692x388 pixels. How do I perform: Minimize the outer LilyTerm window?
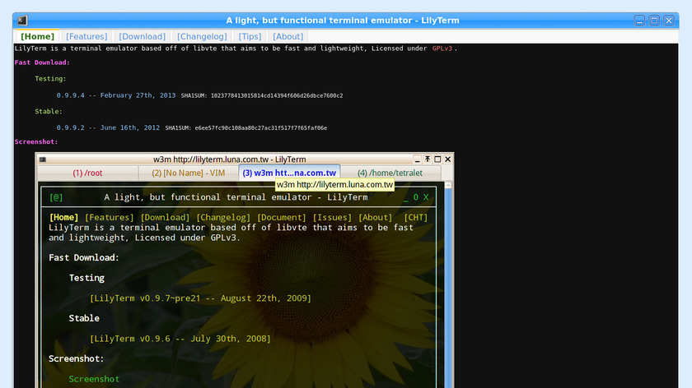pyautogui.click(x=639, y=21)
